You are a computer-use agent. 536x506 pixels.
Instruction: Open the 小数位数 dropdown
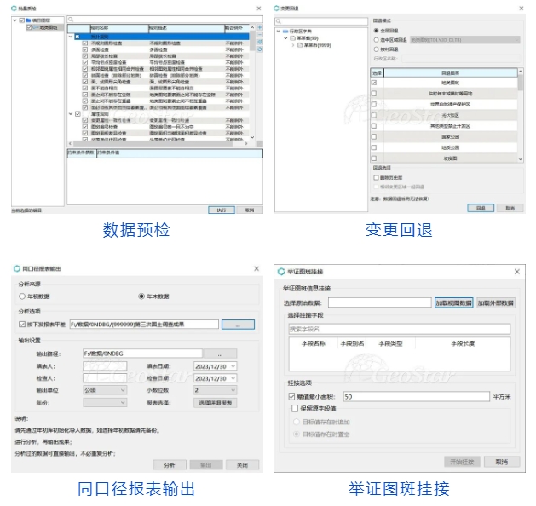(230, 390)
